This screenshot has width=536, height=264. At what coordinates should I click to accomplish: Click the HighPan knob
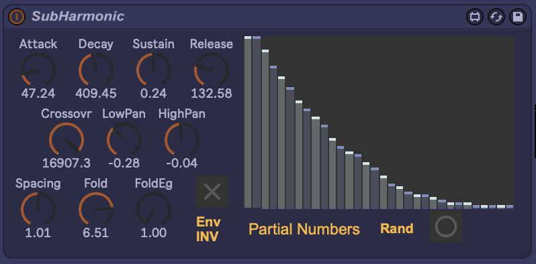pyautogui.click(x=182, y=139)
